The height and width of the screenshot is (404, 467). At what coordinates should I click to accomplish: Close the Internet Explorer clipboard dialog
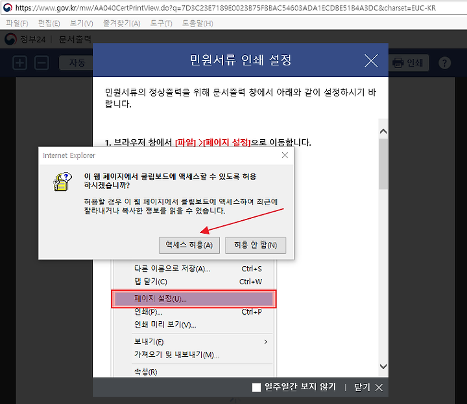click(x=285, y=155)
